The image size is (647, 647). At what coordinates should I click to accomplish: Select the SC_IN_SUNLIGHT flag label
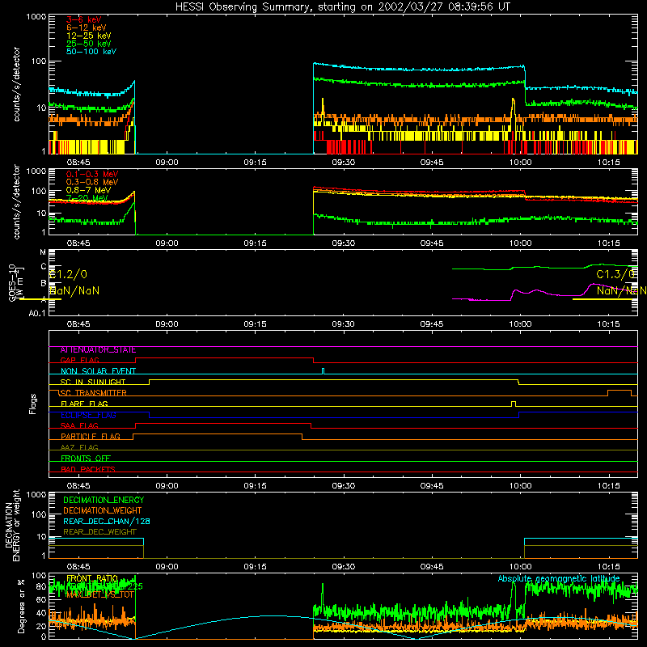pyautogui.click(x=93, y=382)
